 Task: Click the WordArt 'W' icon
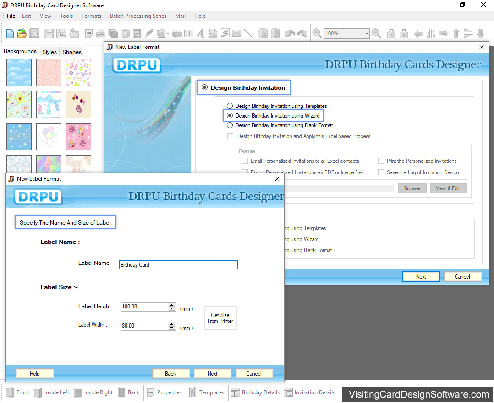177,33
